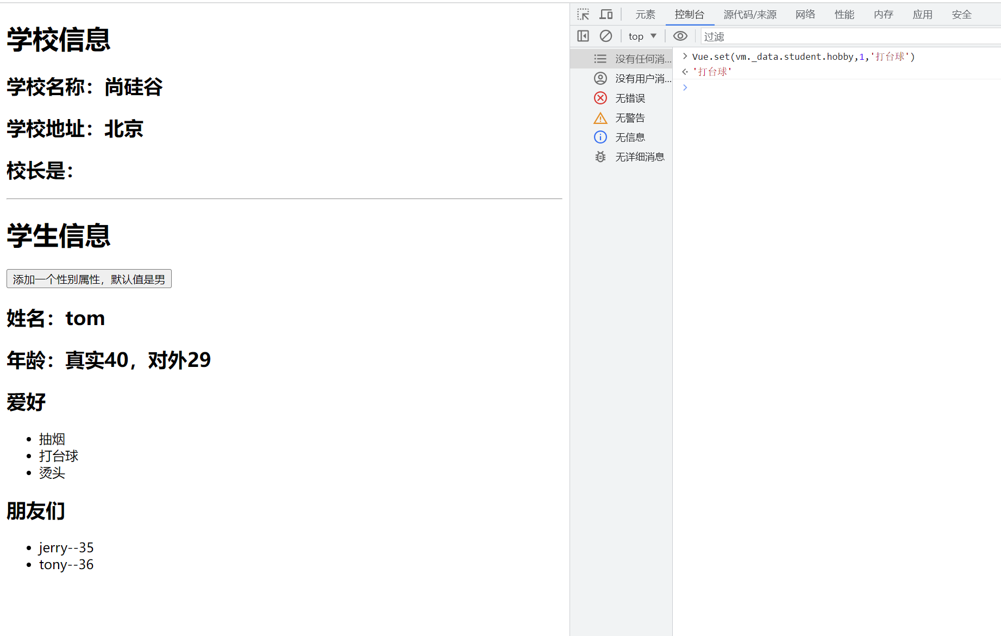Open live expression eye icon
The height and width of the screenshot is (636, 1001).
(680, 36)
